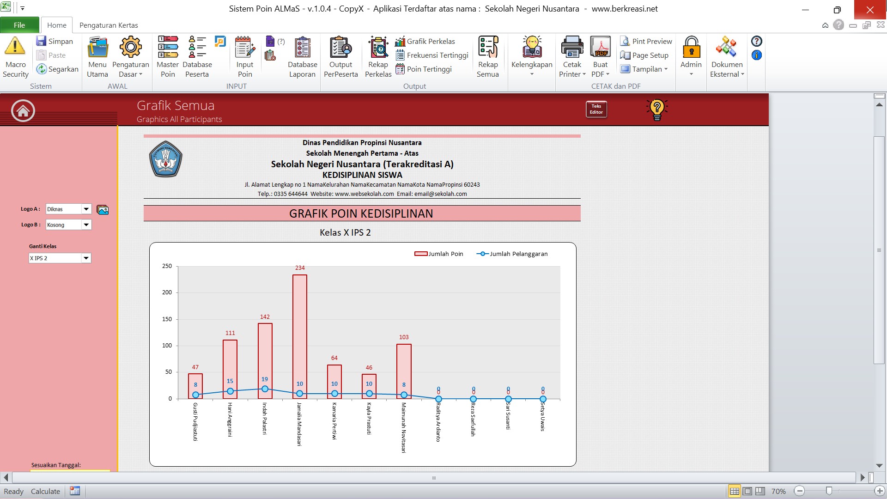Open Rekap Semua report icon

[x=488, y=47]
